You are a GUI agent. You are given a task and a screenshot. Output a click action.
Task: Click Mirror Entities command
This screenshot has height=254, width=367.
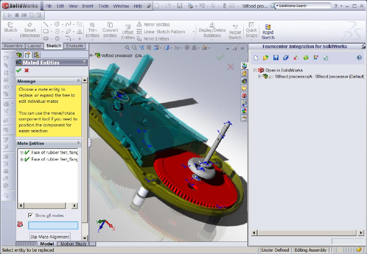(153, 24)
